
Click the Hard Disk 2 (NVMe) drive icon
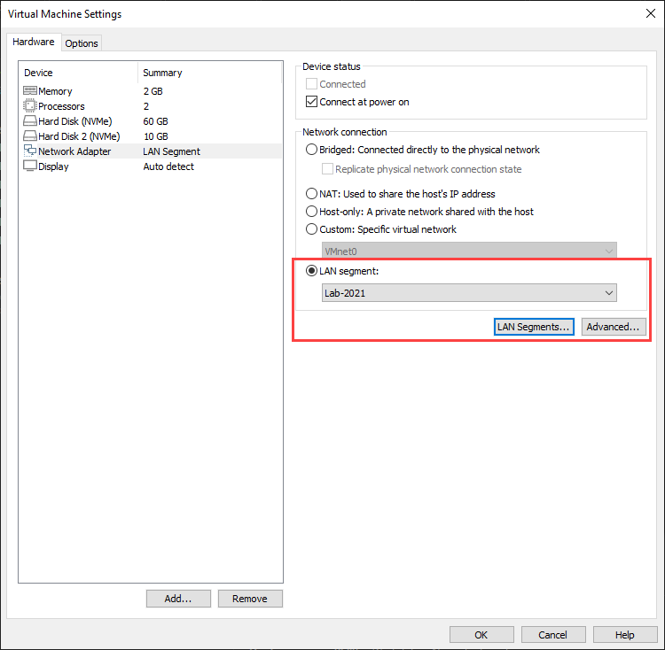29,135
